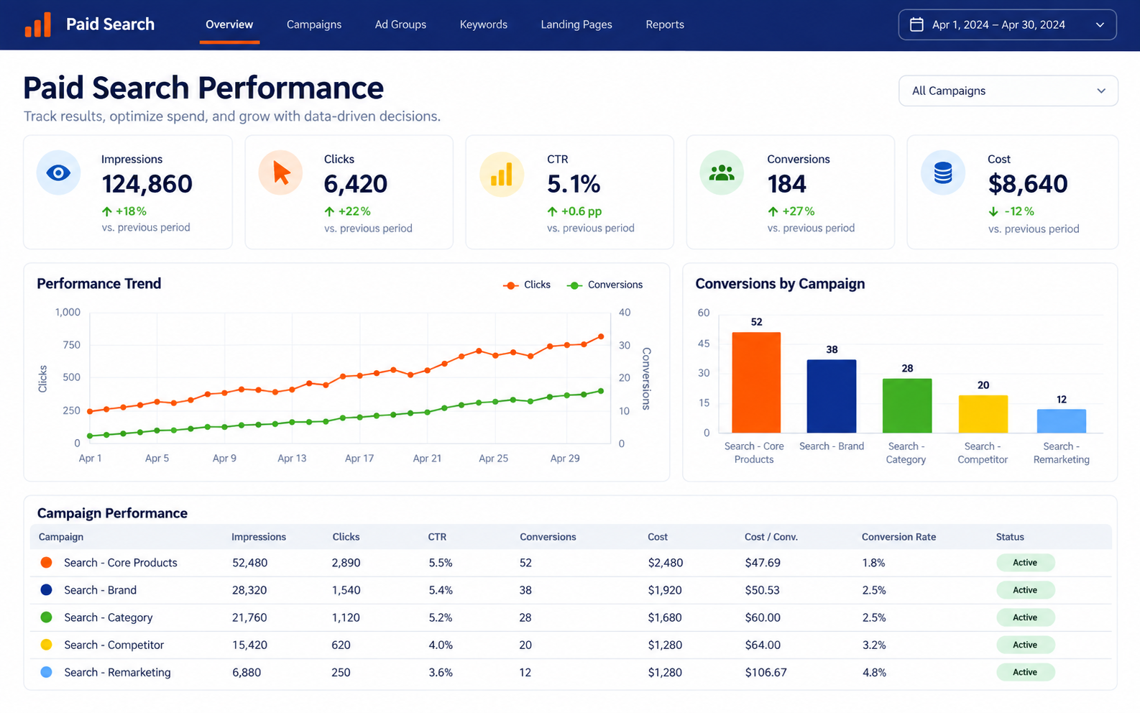Click Active status for Search - Brand
Viewport: 1140px width, 713px height.
tap(1025, 590)
